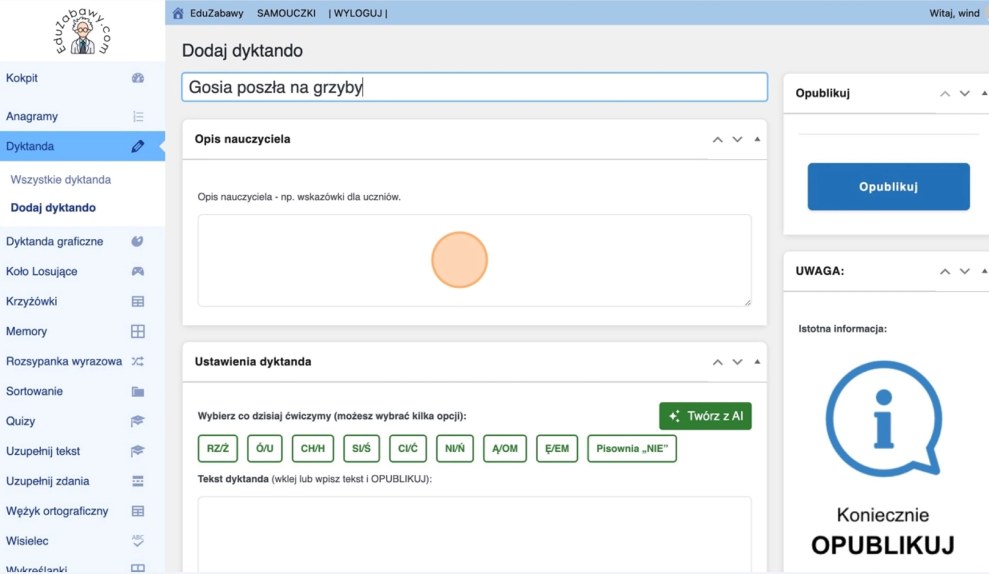
Task: Click the Twórz z AI button
Action: [x=705, y=416]
